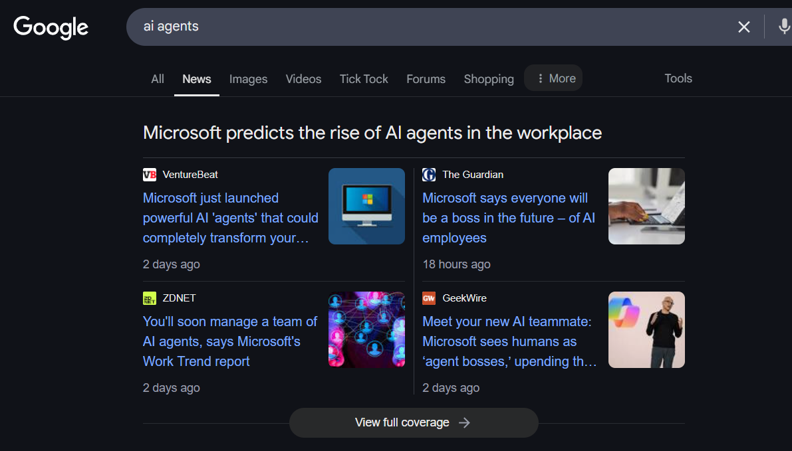Click the GeekWire Copilot presenter thumbnail

[x=646, y=329]
